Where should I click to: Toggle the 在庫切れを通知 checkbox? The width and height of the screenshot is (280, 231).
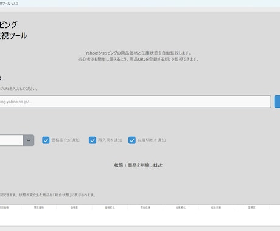tap(132, 140)
